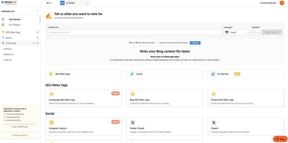Open My Projects in sidebar
Image resolution: width=288 pixels, height=143 pixels.
(x=14, y=25)
